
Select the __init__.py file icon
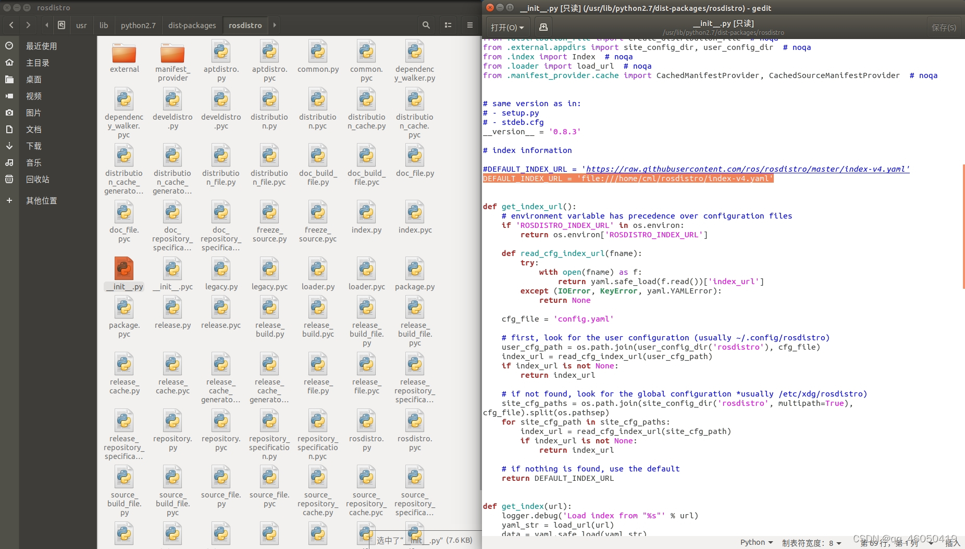coord(124,269)
